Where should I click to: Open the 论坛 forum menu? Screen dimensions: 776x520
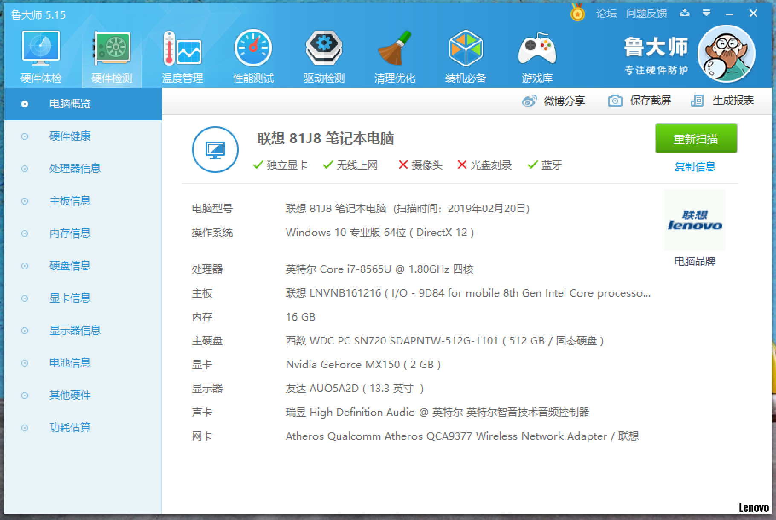[x=606, y=13]
